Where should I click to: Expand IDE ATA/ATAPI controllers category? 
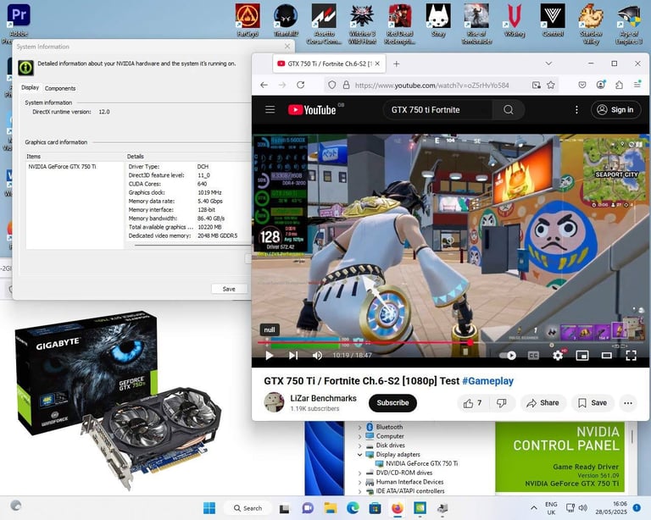point(359,491)
